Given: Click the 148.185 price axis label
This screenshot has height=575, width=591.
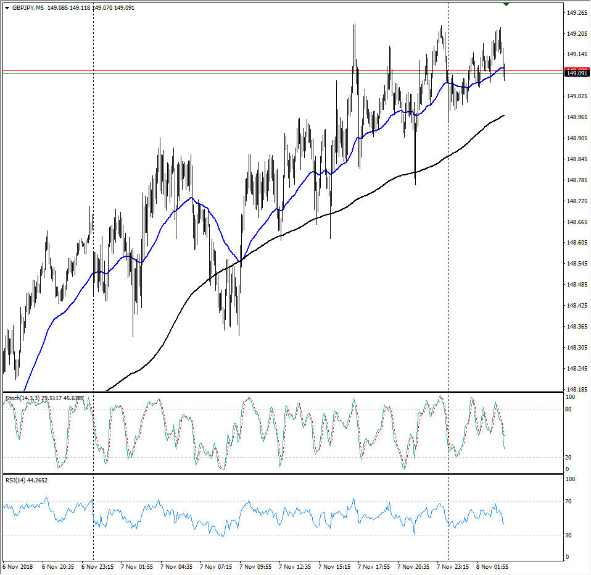Looking at the screenshot, I should point(576,390).
